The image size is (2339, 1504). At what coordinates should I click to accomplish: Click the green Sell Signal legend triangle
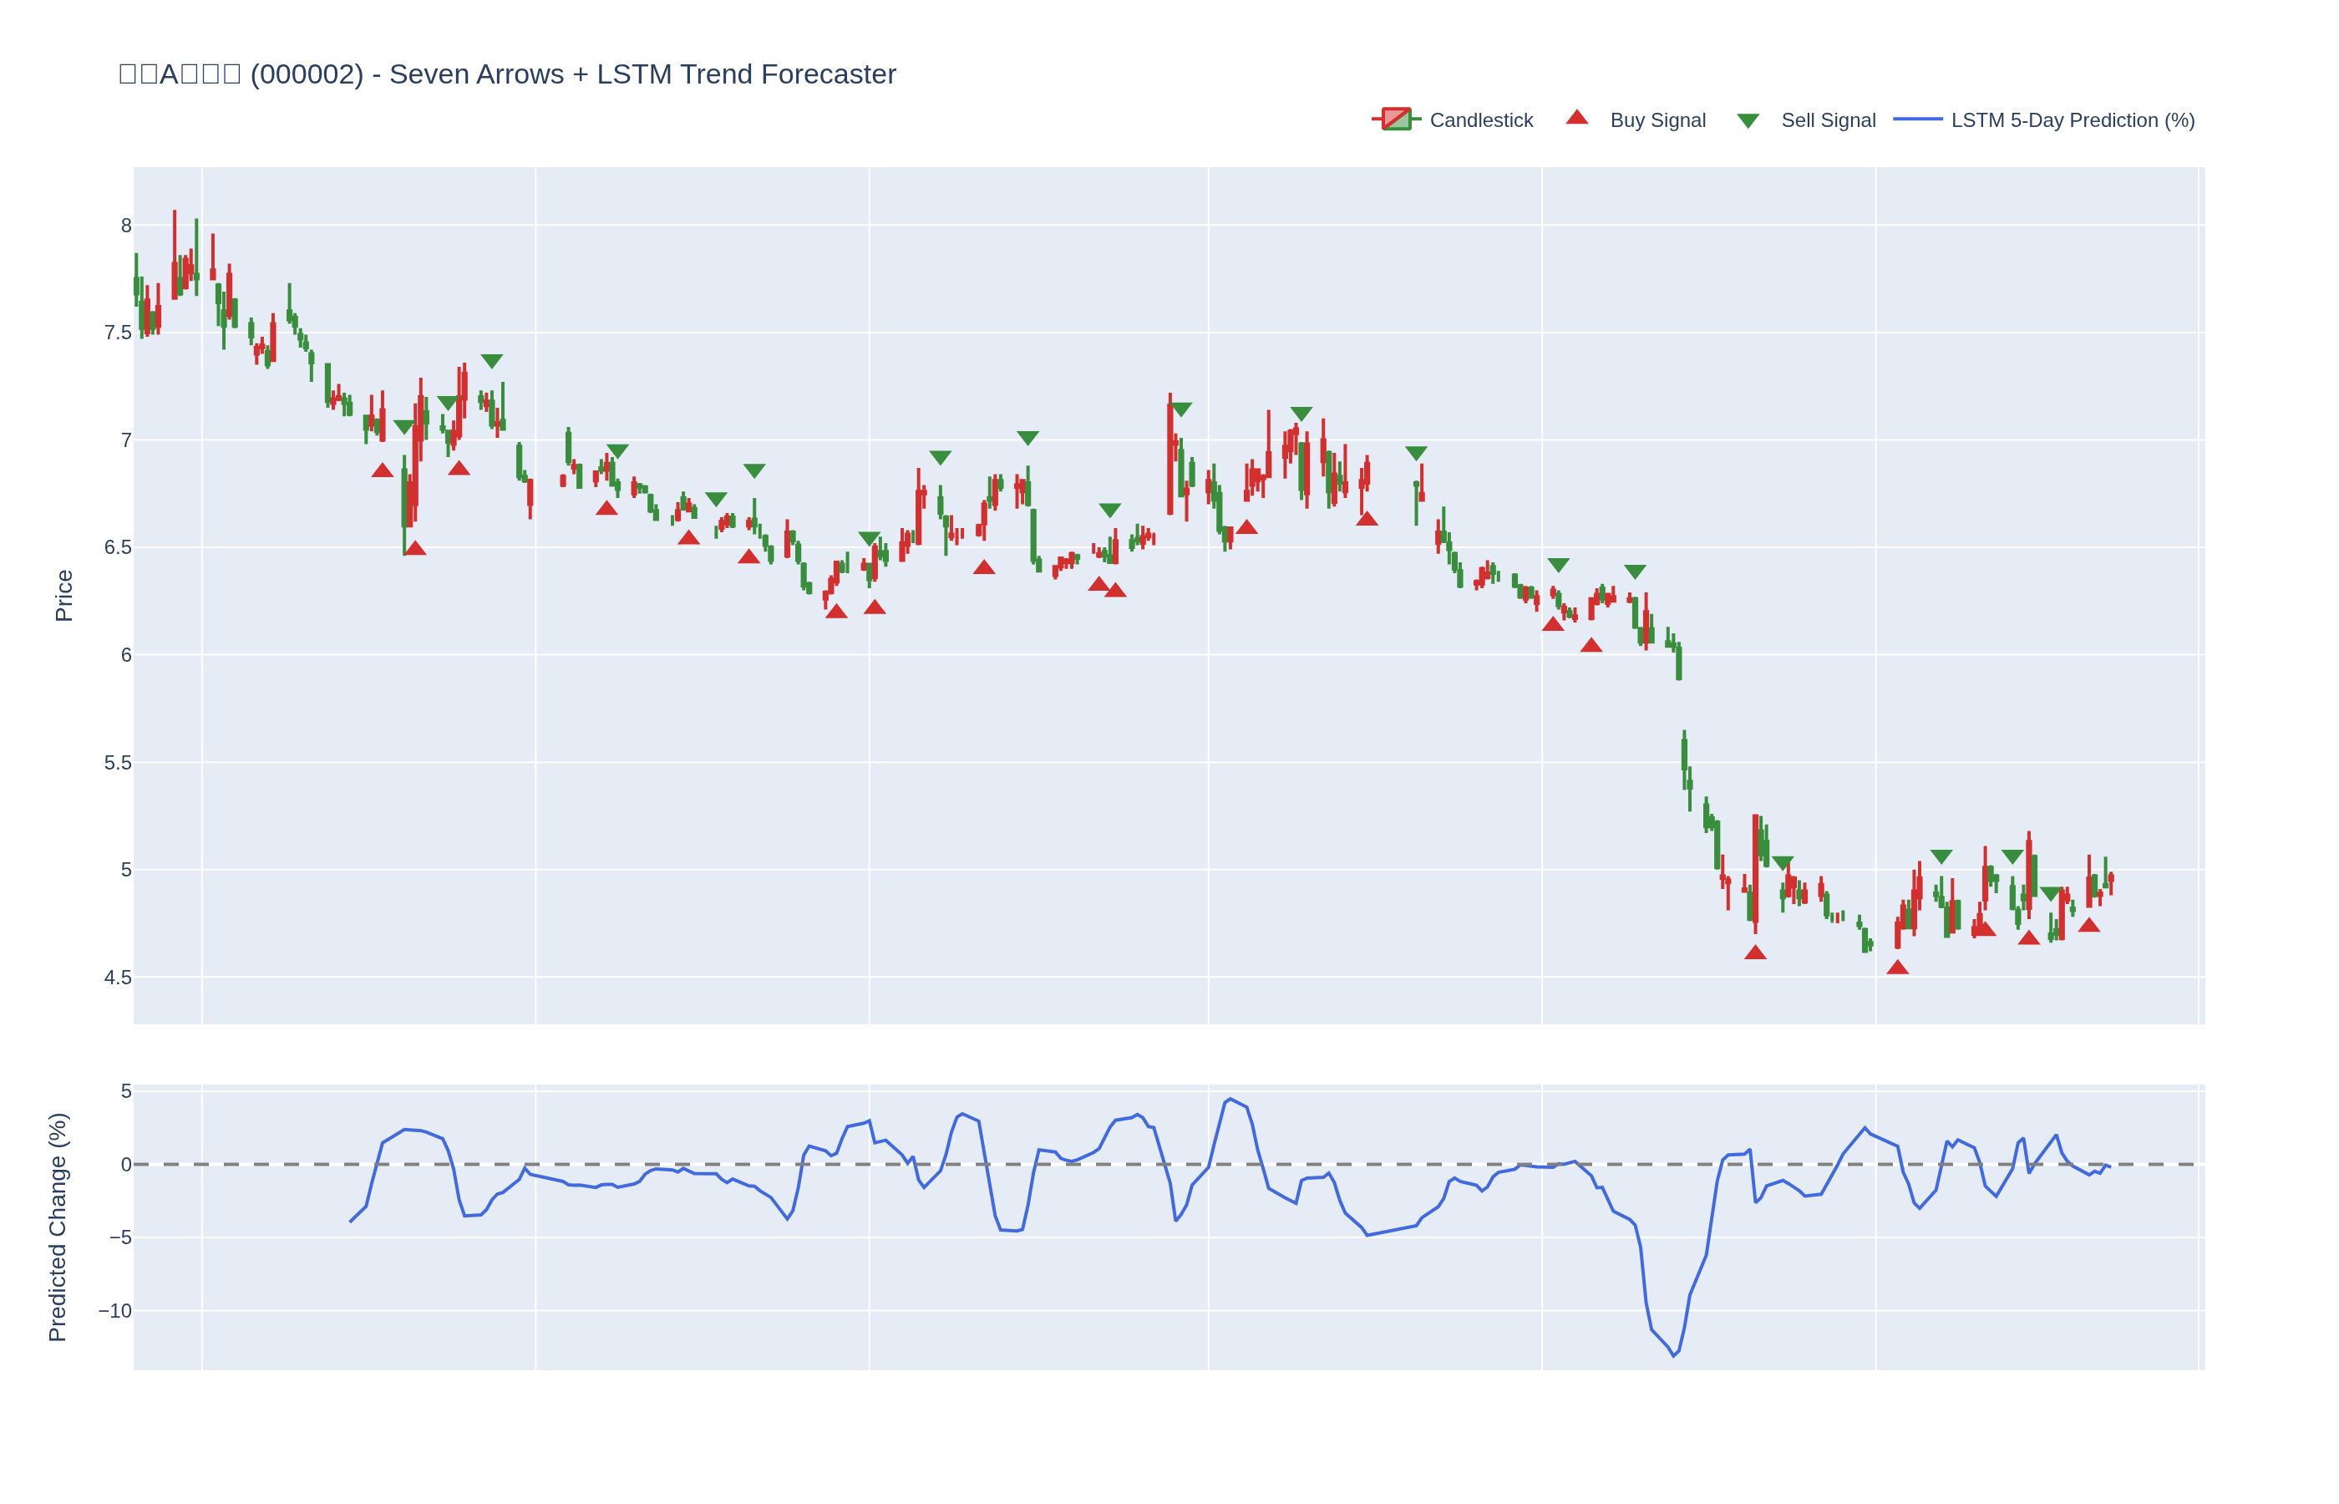pos(1748,121)
